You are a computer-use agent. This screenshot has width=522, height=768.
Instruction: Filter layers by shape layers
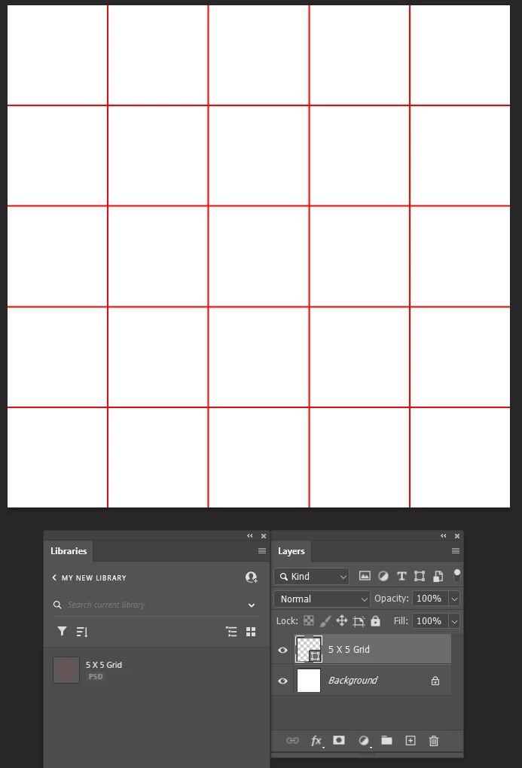420,576
